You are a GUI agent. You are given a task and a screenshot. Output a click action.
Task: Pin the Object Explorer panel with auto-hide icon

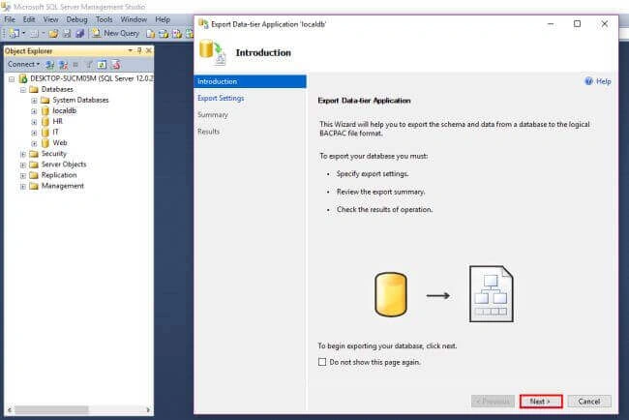[139, 50]
